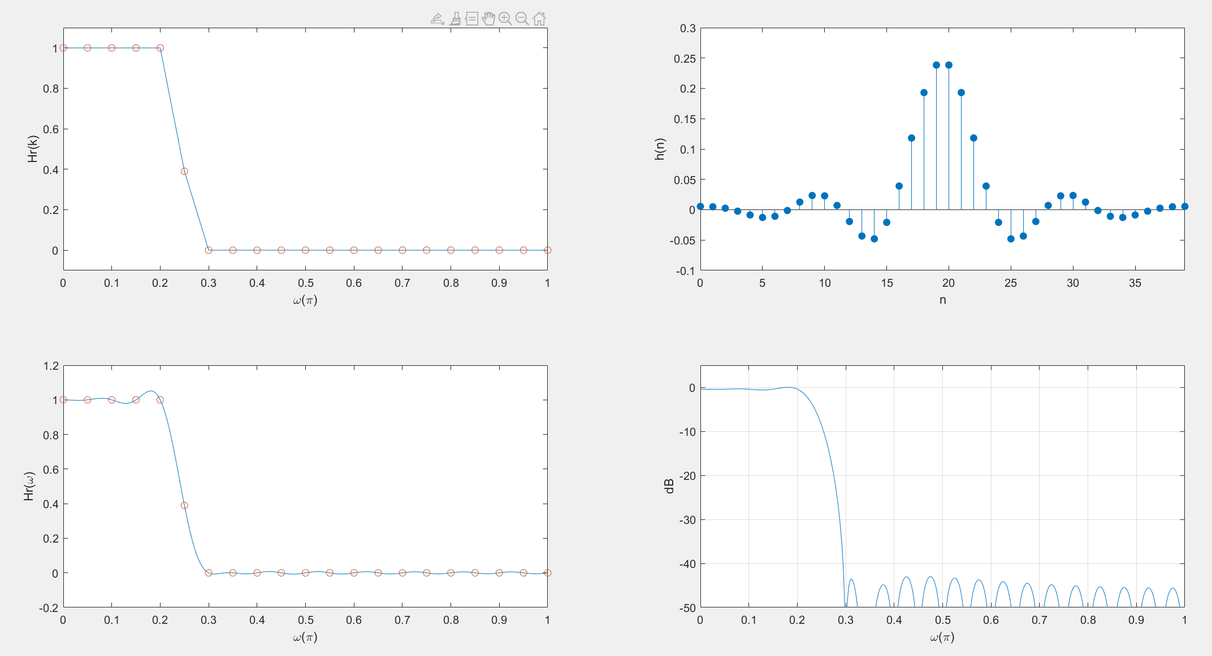The height and width of the screenshot is (656, 1212).
Task: Select the zoom out magnifier
Action: click(522, 19)
